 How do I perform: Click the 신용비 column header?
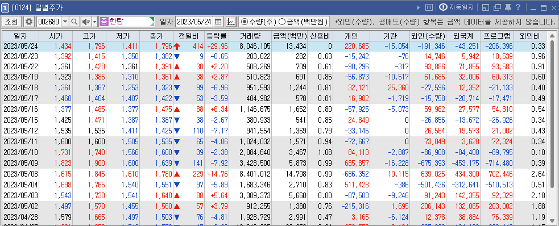pyautogui.click(x=321, y=36)
